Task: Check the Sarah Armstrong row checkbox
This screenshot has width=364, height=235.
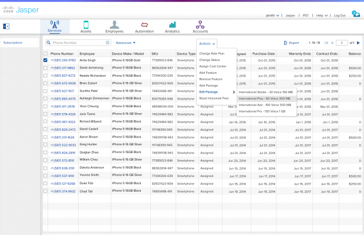Action: (45, 68)
